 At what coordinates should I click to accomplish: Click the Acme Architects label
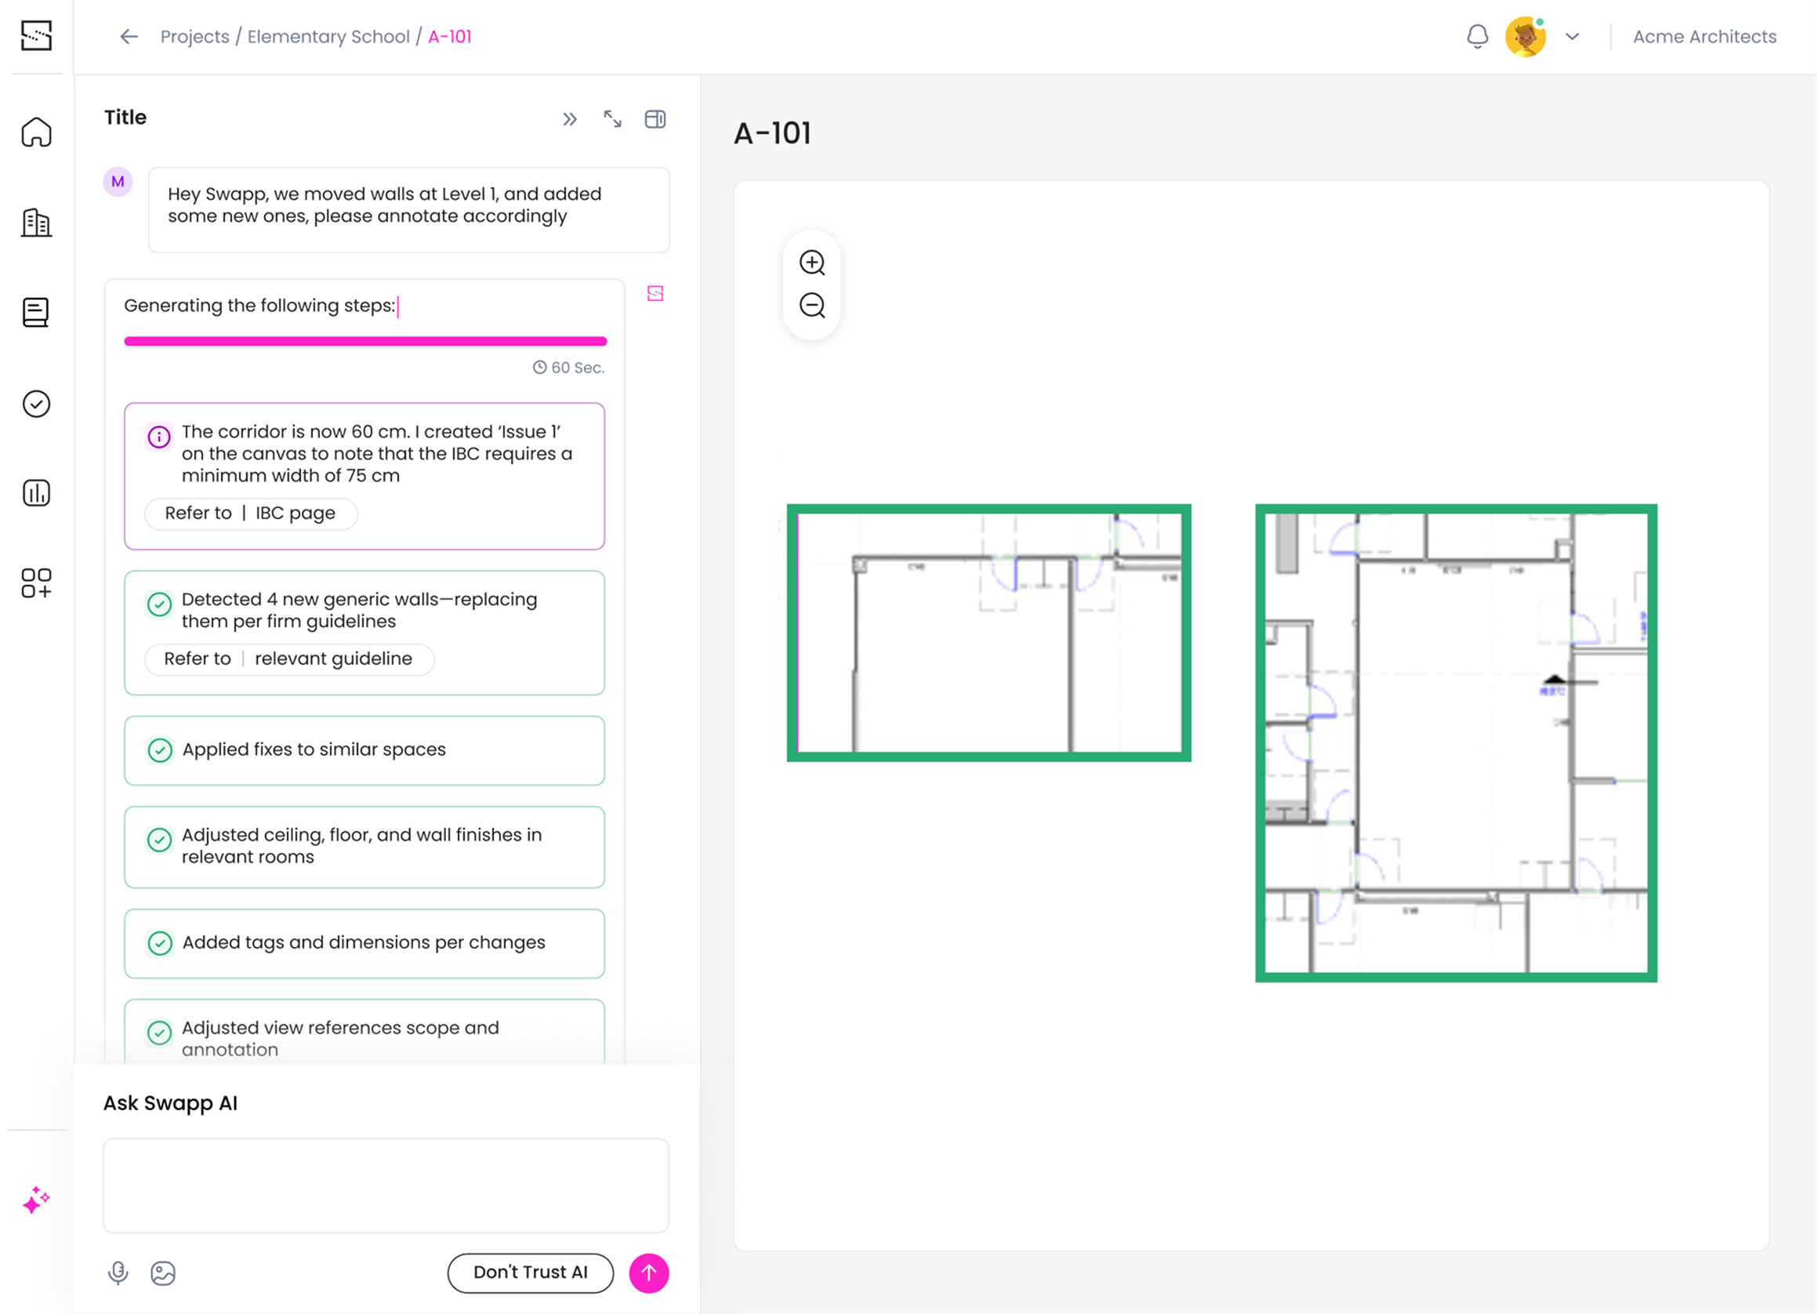click(1704, 37)
